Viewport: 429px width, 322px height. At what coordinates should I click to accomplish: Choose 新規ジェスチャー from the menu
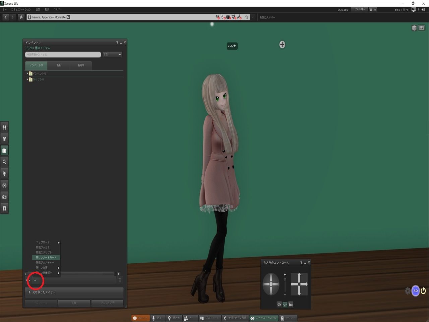click(46, 263)
